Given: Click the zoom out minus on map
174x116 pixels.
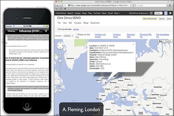Looking at the screenshot, I should pyautogui.click(x=60, y=91).
